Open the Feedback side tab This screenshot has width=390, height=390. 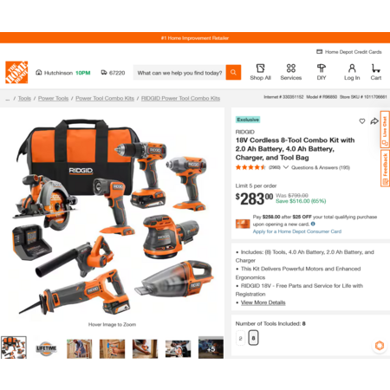(385, 168)
